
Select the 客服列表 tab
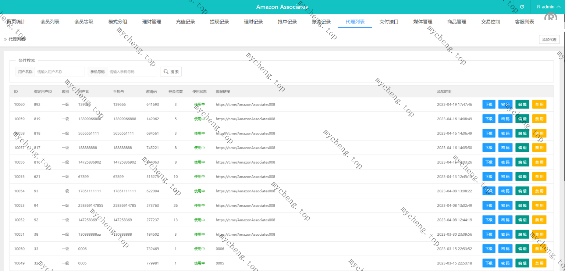524,22
